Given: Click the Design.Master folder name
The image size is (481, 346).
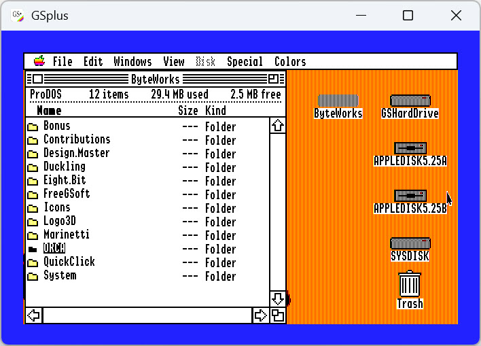Looking at the screenshot, I should 76,153.
